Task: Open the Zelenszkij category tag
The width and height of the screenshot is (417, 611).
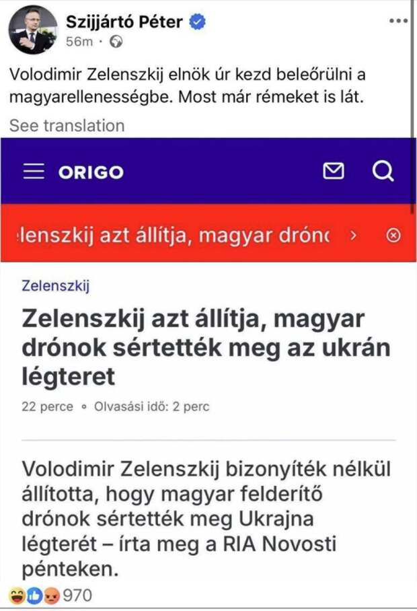Action: (x=56, y=286)
